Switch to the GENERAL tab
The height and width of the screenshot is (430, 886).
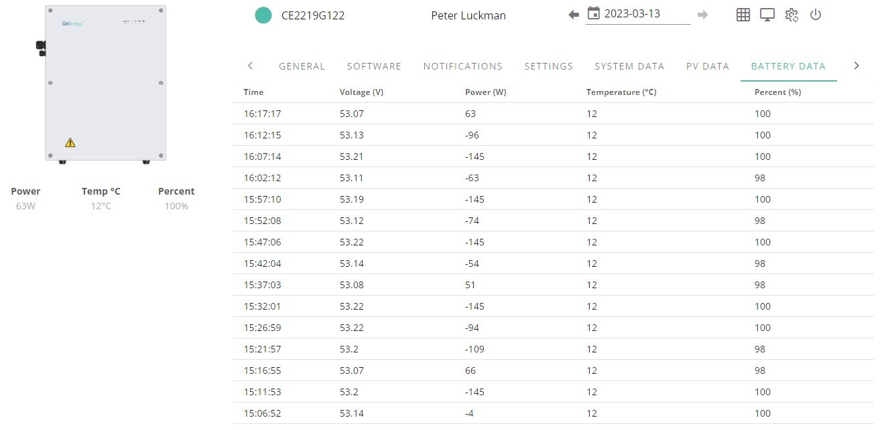pyautogui.click(x=302, y=66)
